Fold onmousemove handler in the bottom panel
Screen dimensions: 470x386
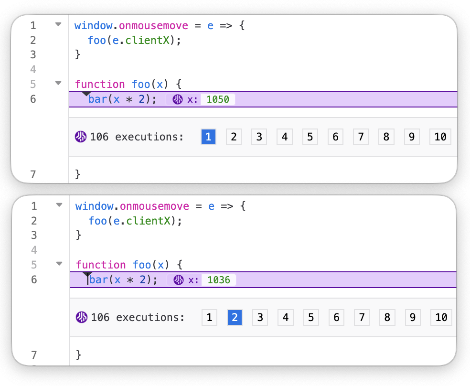coord(59,205)
